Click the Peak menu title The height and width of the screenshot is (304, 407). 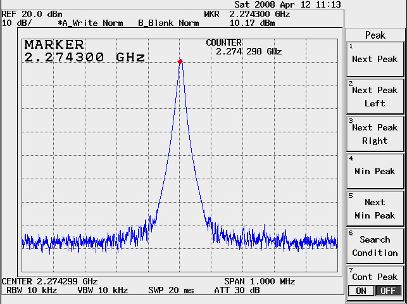click(375, 35)
